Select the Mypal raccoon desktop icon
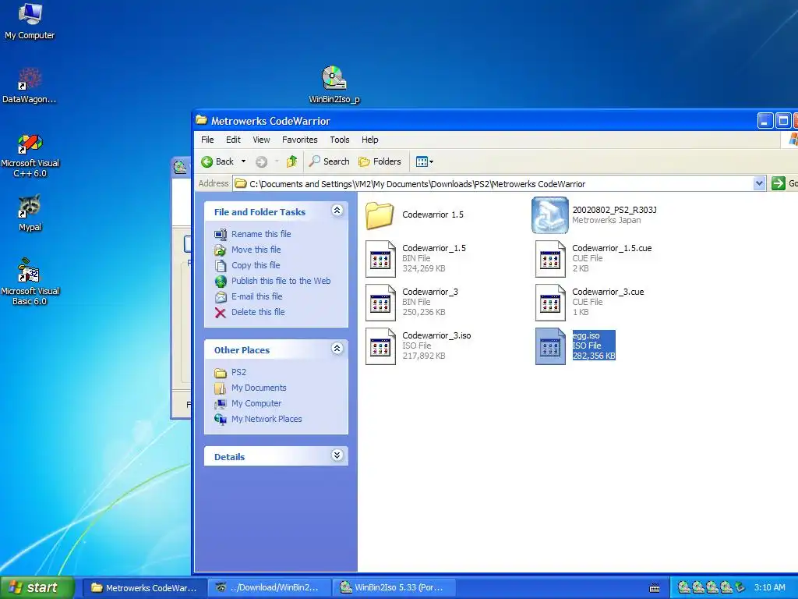Screen dimensions: 798x599 point(30,213)
